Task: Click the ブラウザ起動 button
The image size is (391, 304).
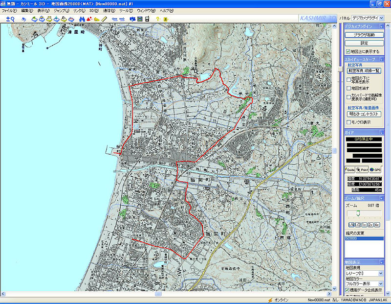Action: [x=364, y=35]
